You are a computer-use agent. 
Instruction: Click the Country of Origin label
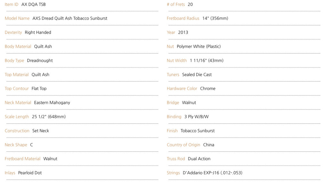click(184, 145)
